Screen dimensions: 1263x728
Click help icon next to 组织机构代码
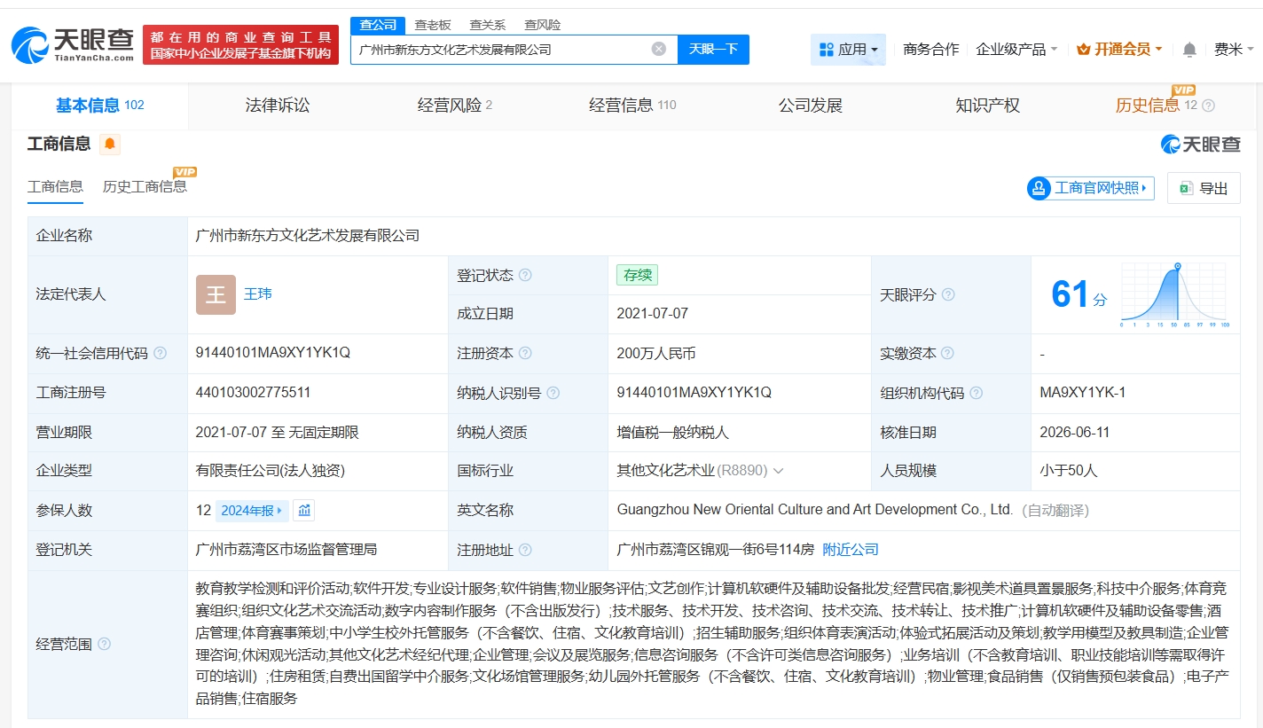point(976,393)
